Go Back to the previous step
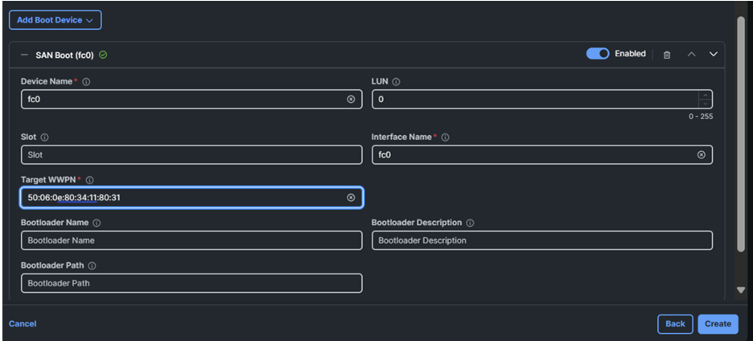This screenshot has width=753, height=341. click(x=675, y=323)
